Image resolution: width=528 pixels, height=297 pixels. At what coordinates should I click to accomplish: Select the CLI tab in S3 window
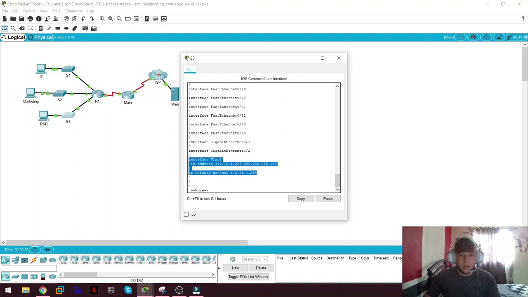point(190,70)
